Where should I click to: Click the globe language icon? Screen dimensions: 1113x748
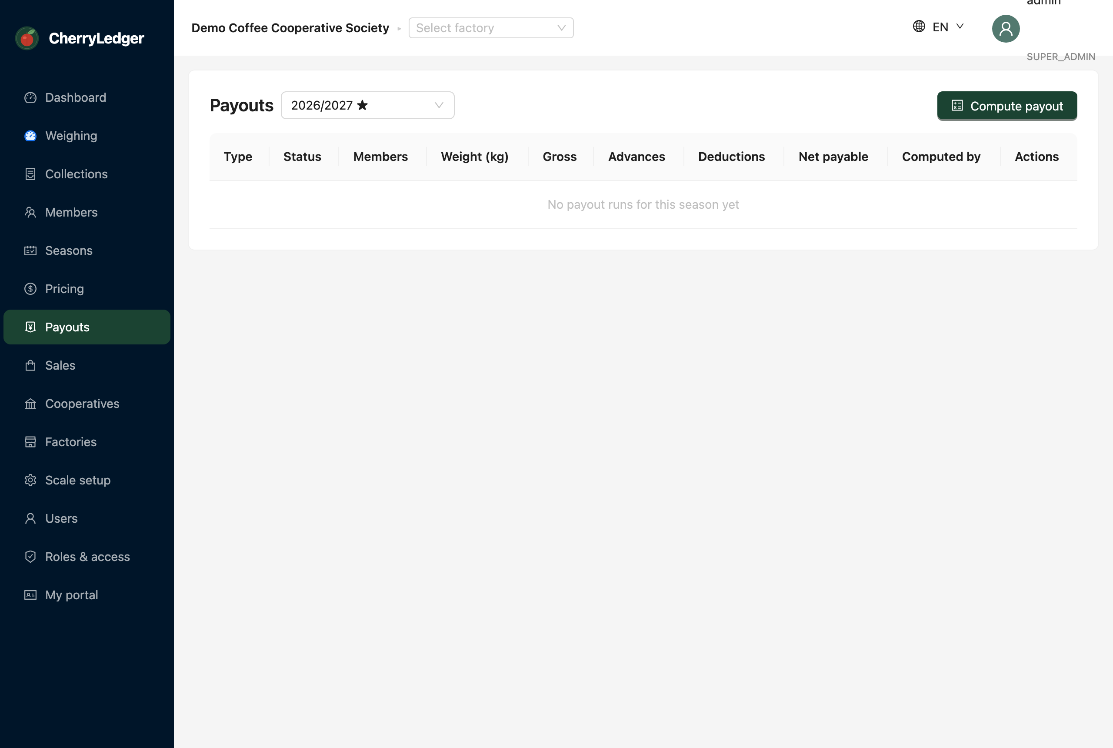919,26
